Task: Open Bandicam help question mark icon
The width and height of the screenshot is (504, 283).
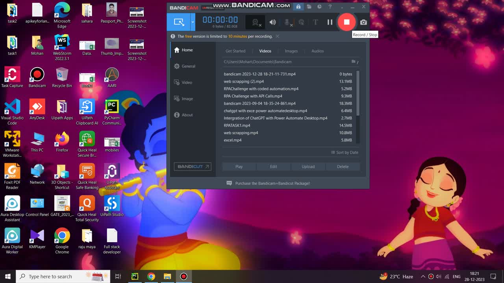Action: (x=330, y=7)
